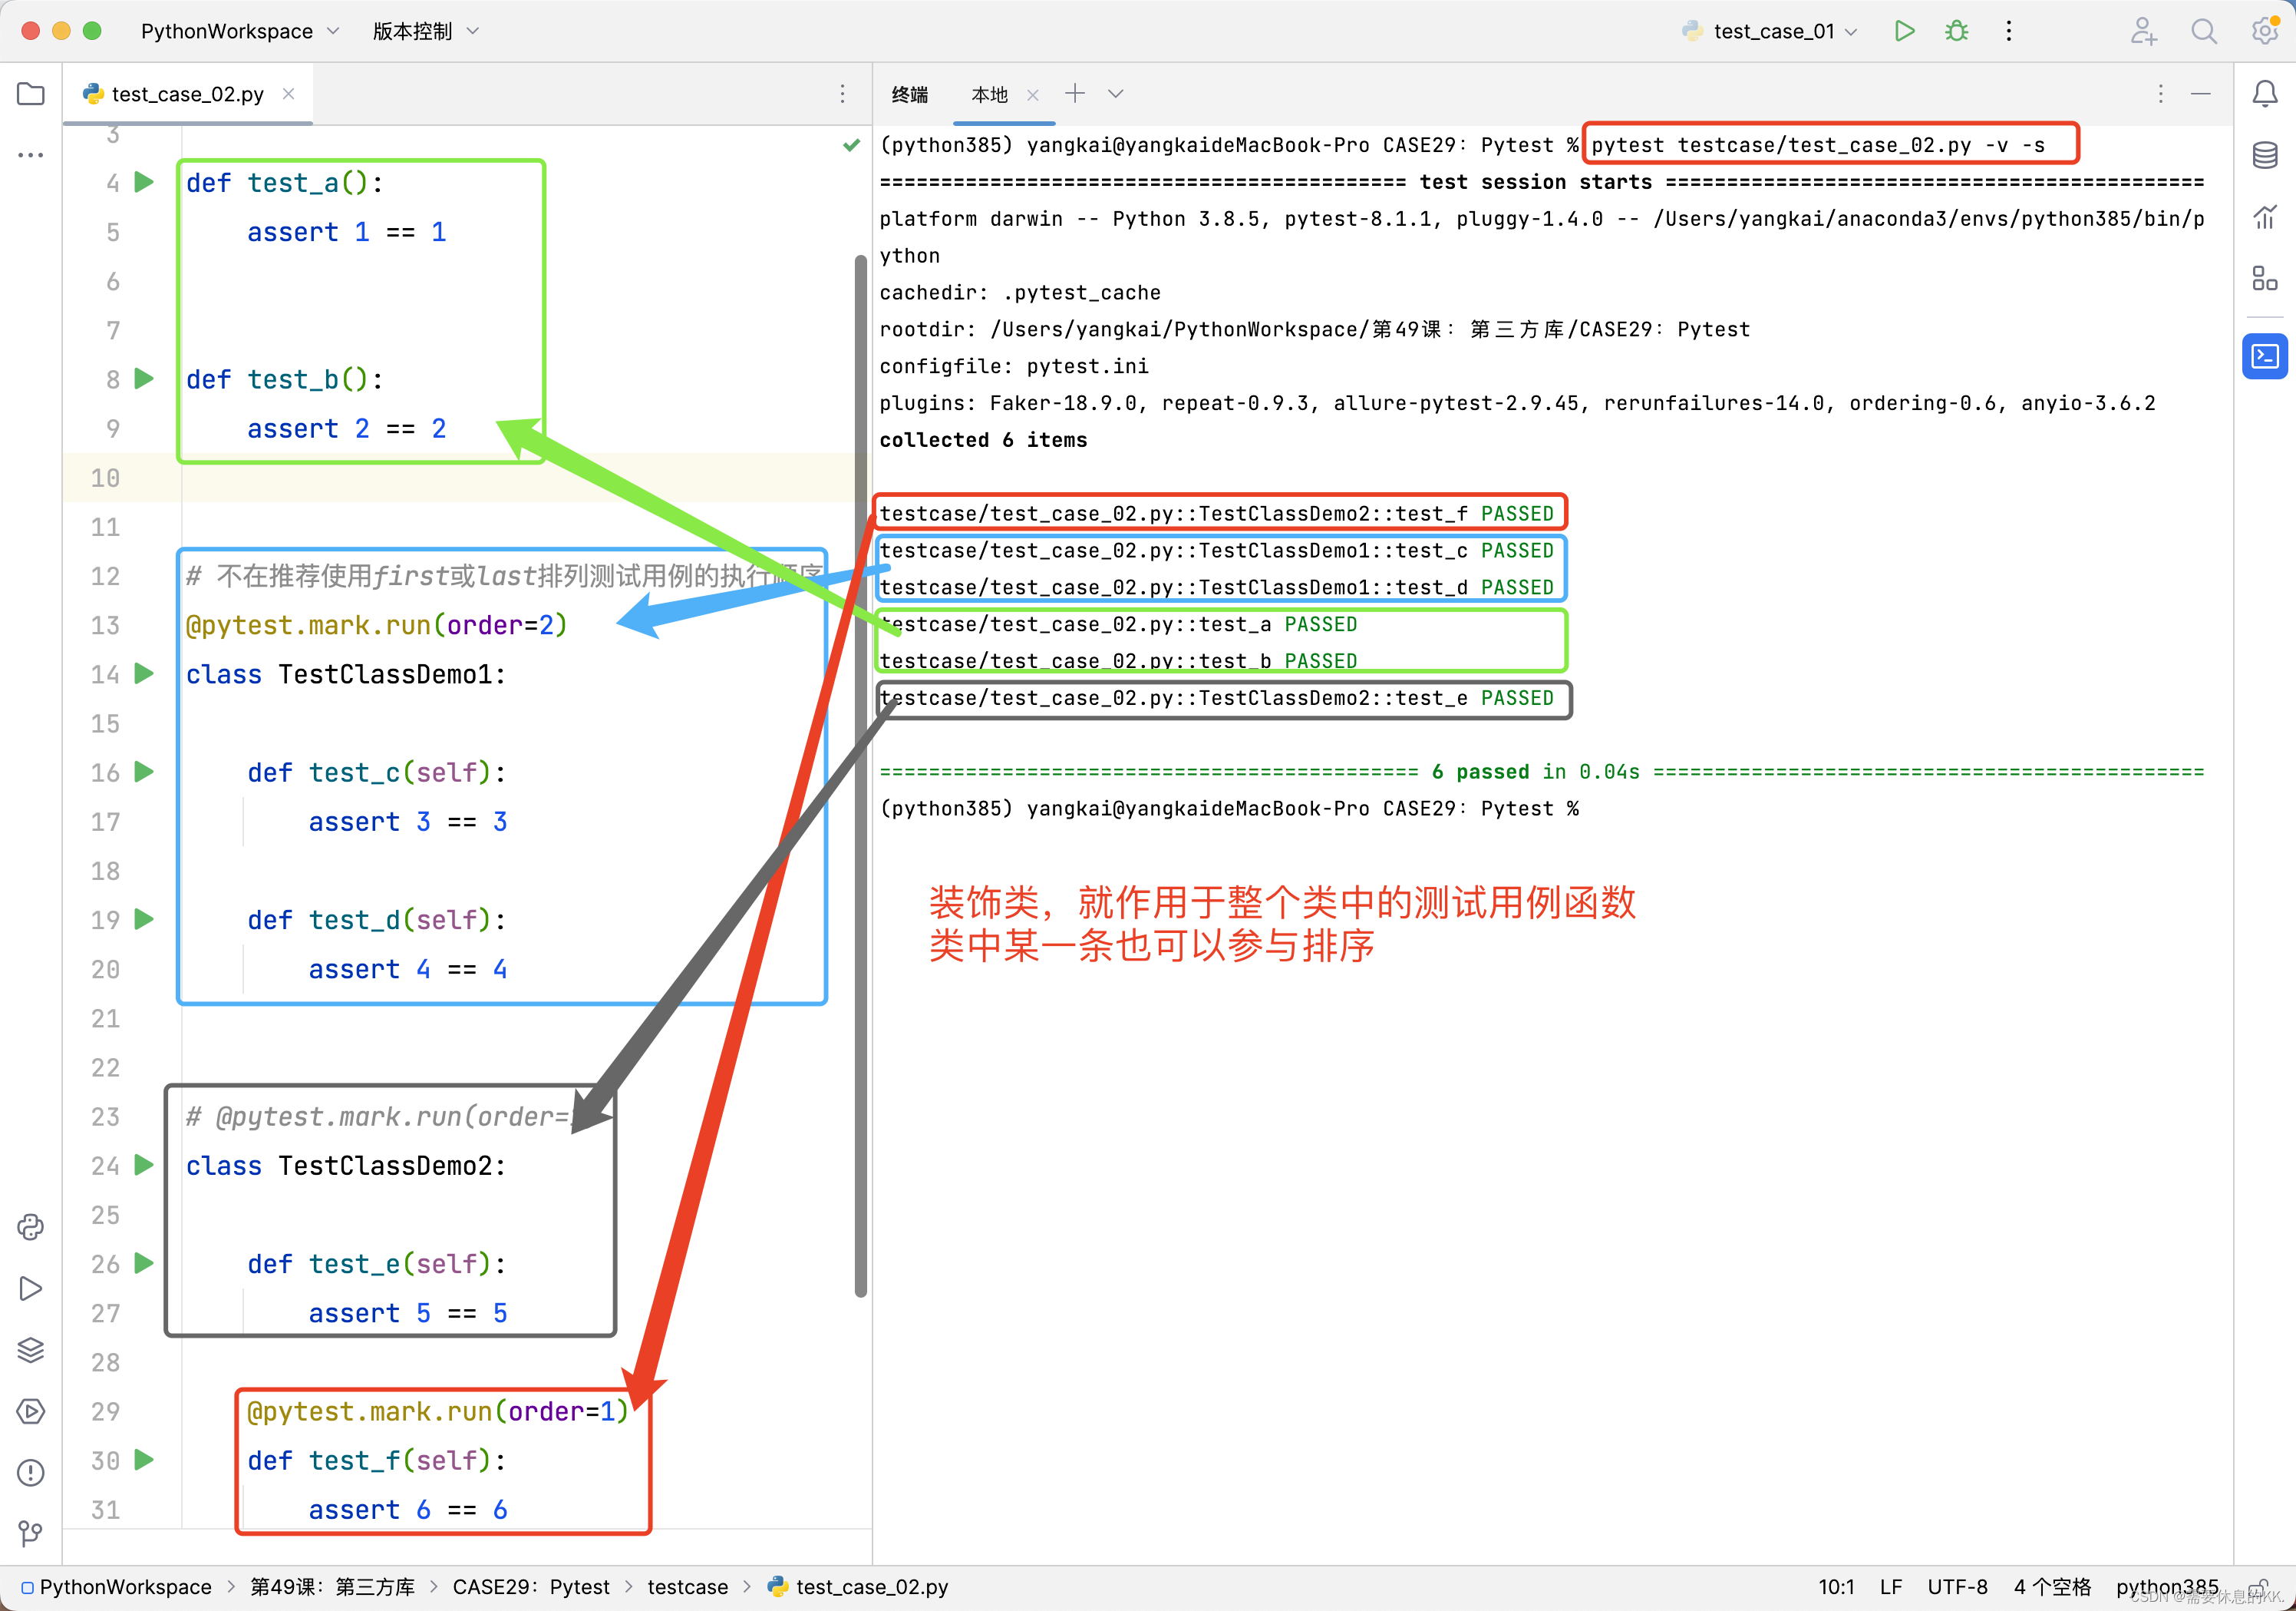This screenshot has width=2296, height=1611.
Task: Switch to the 终端 panel tab
Action: (x=910, y=94)
